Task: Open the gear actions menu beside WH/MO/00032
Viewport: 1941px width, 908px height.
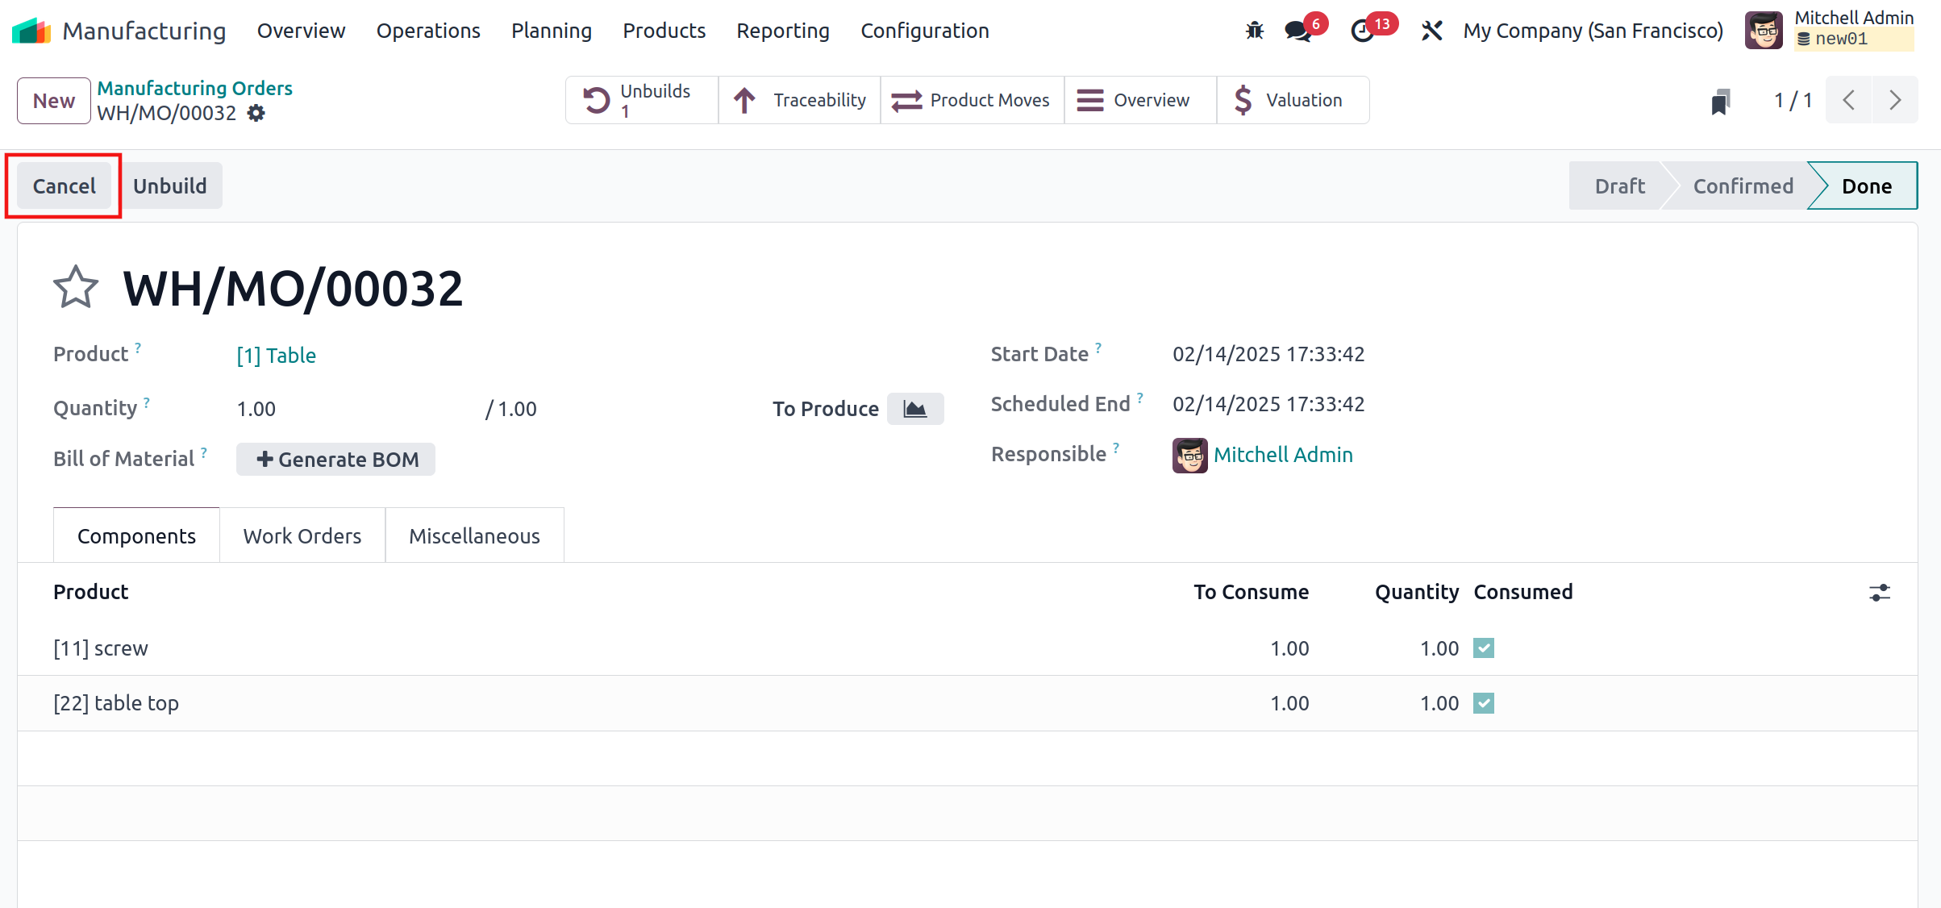Action: (256, 114)
